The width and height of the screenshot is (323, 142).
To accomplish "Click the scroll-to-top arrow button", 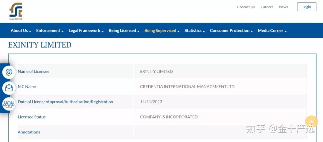I will click(311, 122).
